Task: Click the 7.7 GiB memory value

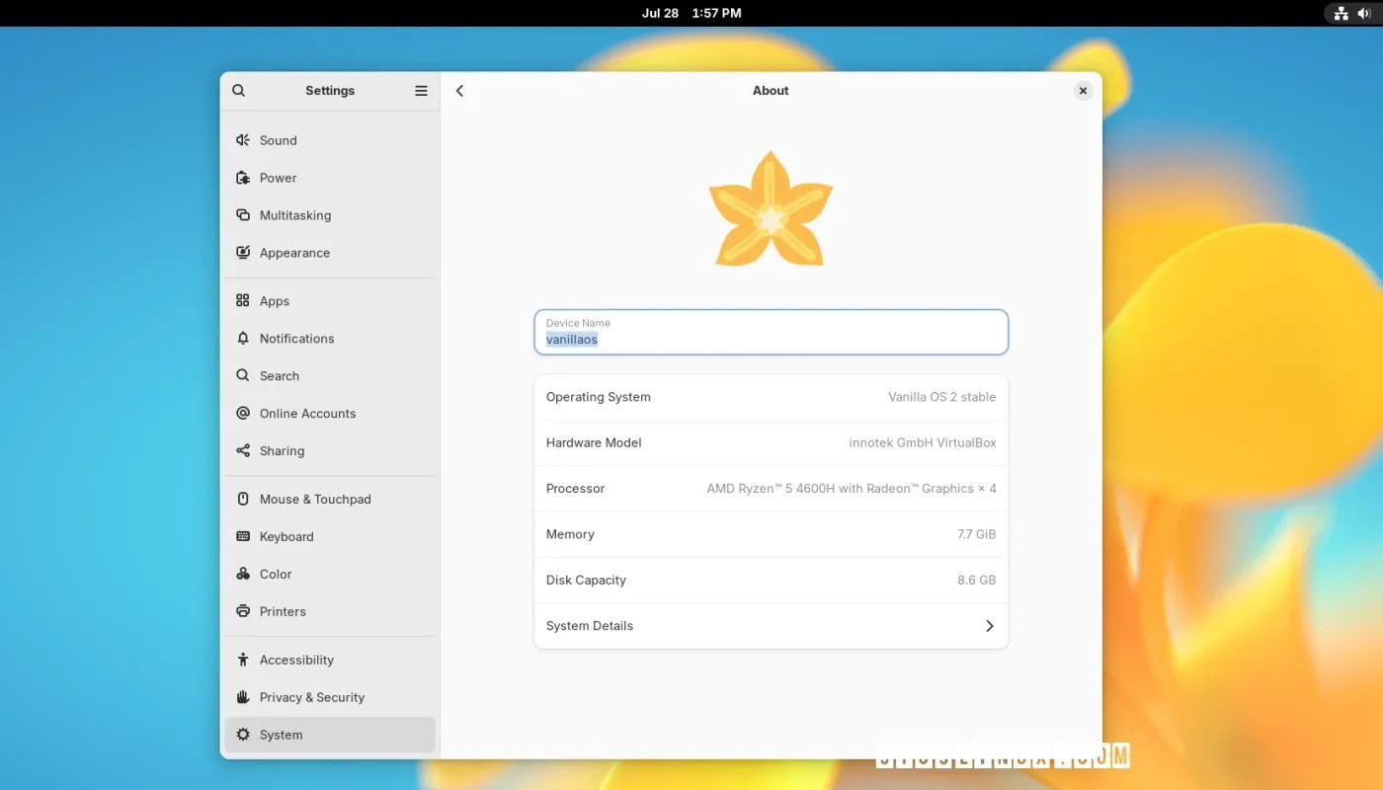Action: coord(976,534)
